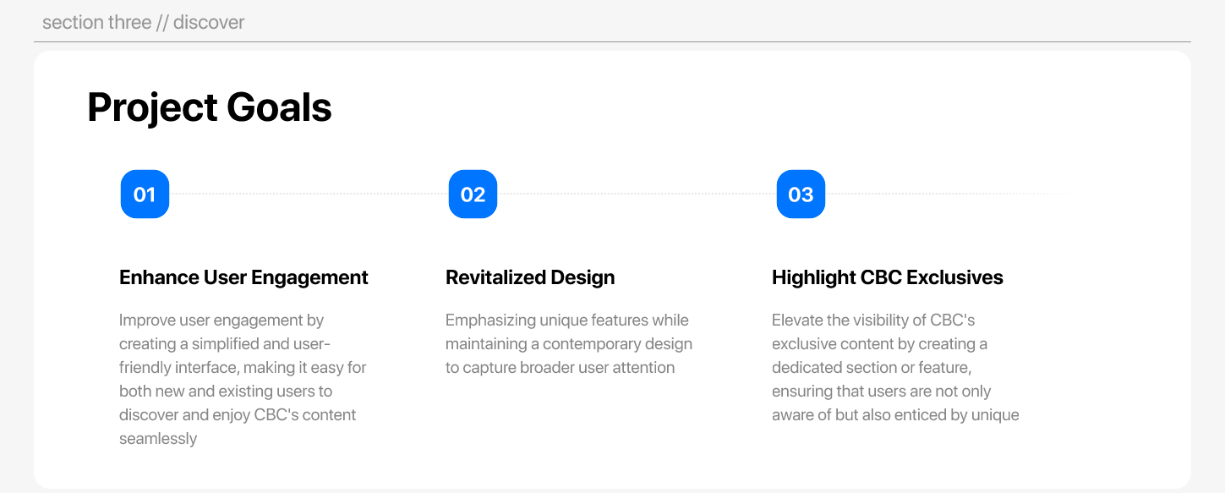Click the "Emphasizing unique features while" text line
This screenshot has height=493, width=1225.
[566, 320]
